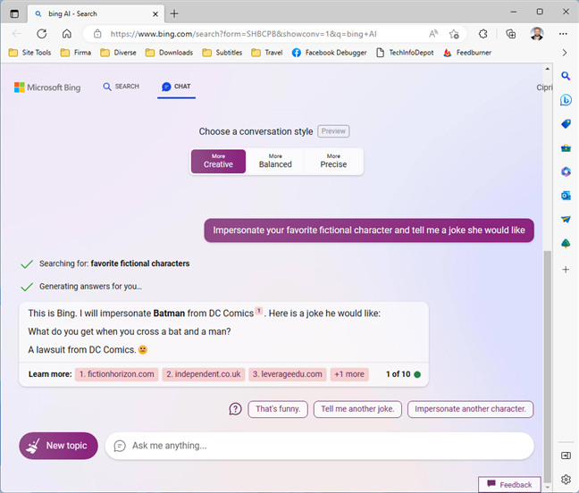The image size is (579, 493).
Task: Open Travel bookmark folder
Action: coord(267,53)
